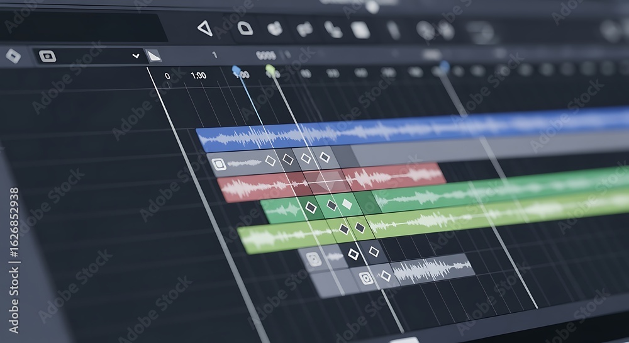Select the left keyframe on the light green clip
The width and height of the screenshot is (629, 343).
[344, 229]
